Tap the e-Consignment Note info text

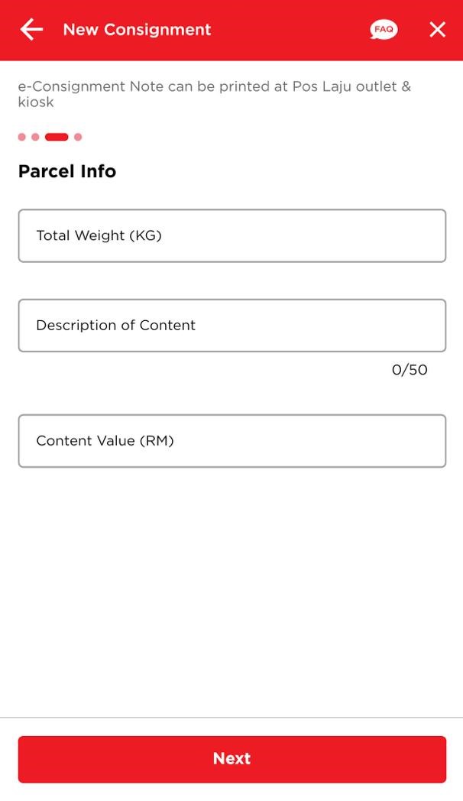point(214,93)
